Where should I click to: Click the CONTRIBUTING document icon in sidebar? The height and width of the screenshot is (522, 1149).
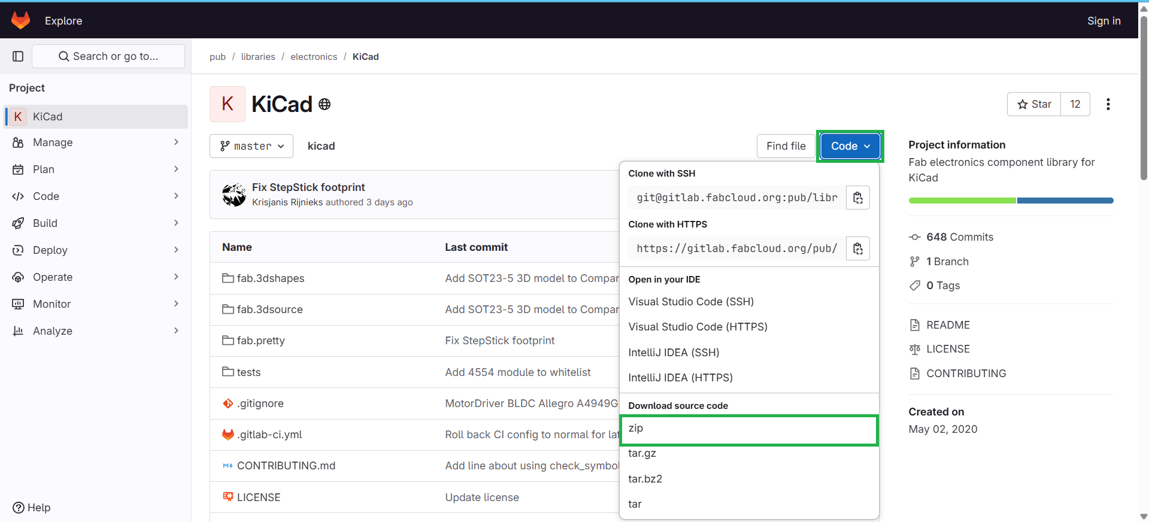coord(914,374)
